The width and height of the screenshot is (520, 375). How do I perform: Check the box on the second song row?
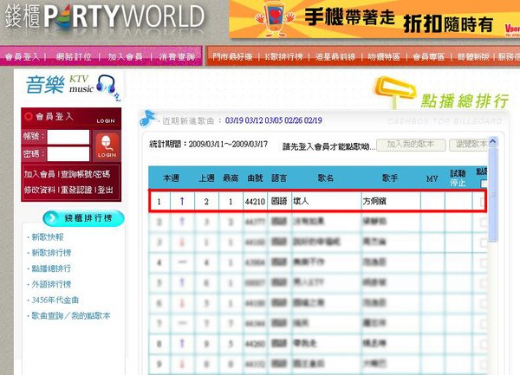point(484,222)
